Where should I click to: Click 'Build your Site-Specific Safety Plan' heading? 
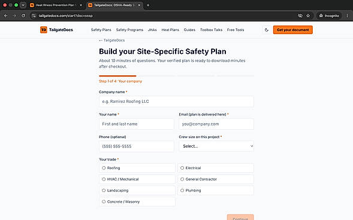click(162, 51)
